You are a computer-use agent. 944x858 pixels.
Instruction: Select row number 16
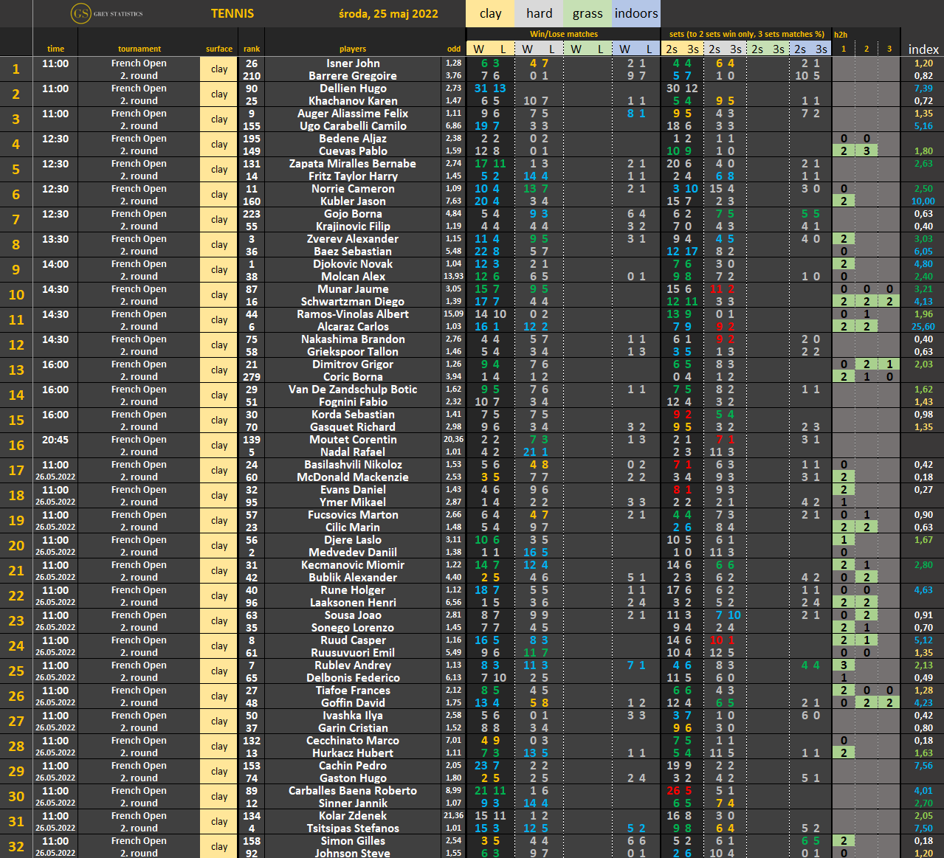click(x=16, y=446)
